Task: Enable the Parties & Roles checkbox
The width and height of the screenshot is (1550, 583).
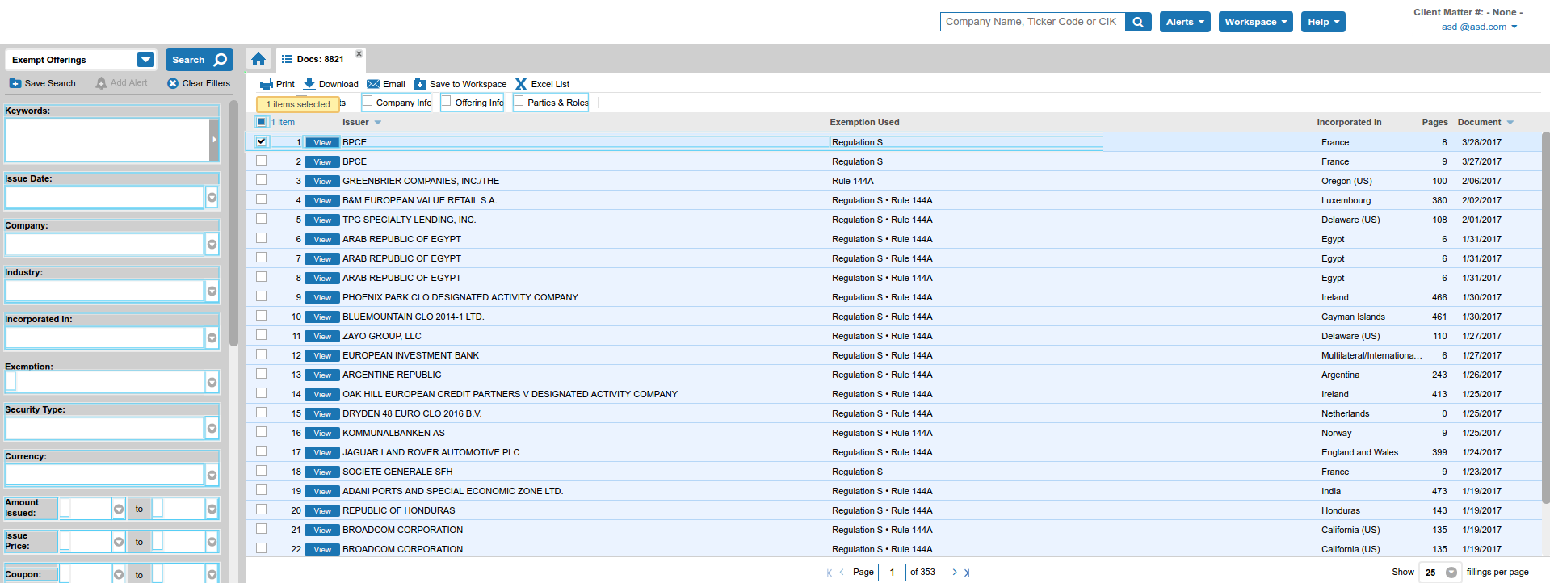Action: pyautogui.click(x=519, y=101)
